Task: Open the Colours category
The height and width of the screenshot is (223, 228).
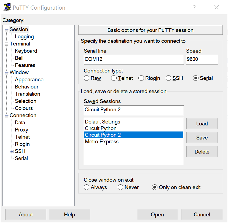Action: (24, 108)
